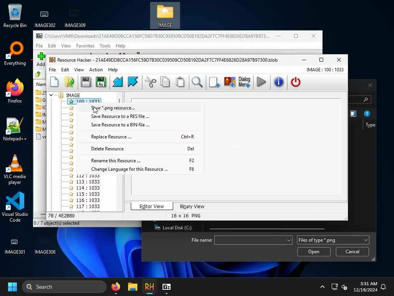Click the File name input field
The width and height of the screenshot is (394, 296).
click(250, 240)
